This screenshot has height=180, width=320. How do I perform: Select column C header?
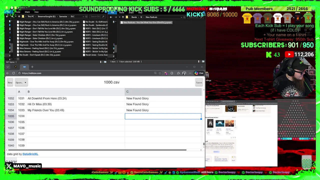pos(163,92)
